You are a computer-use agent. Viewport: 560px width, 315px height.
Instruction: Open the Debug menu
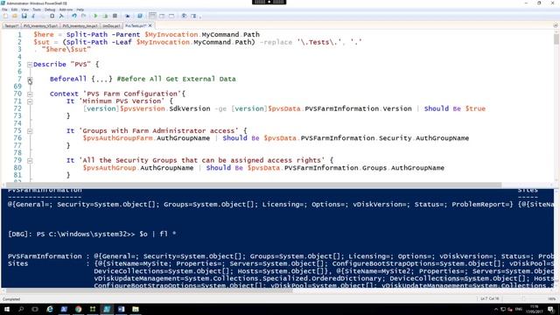[50, 10]
